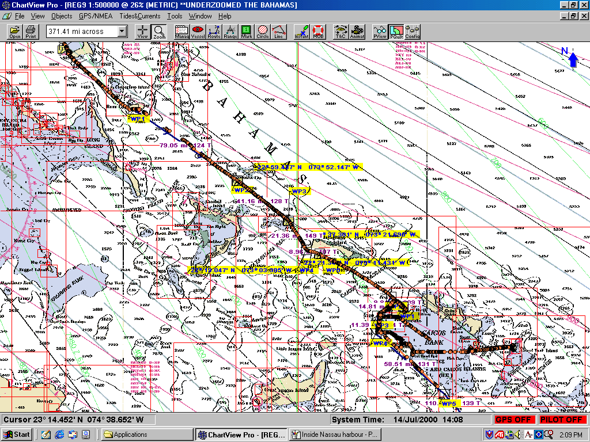Open the File menu
Screen dimensions: 590x442
pos(20,16)
